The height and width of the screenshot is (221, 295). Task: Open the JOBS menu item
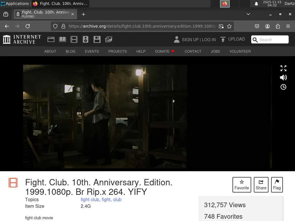coord(215,52)
